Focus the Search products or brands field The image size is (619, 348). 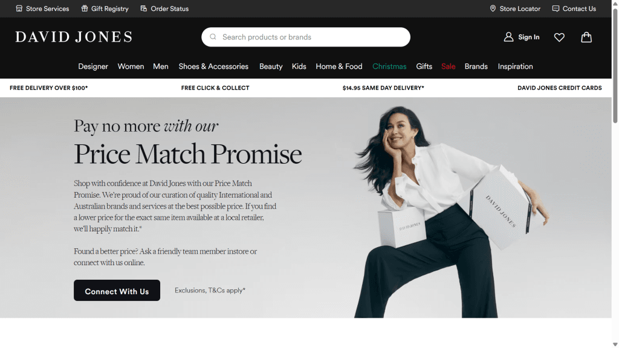306,37
